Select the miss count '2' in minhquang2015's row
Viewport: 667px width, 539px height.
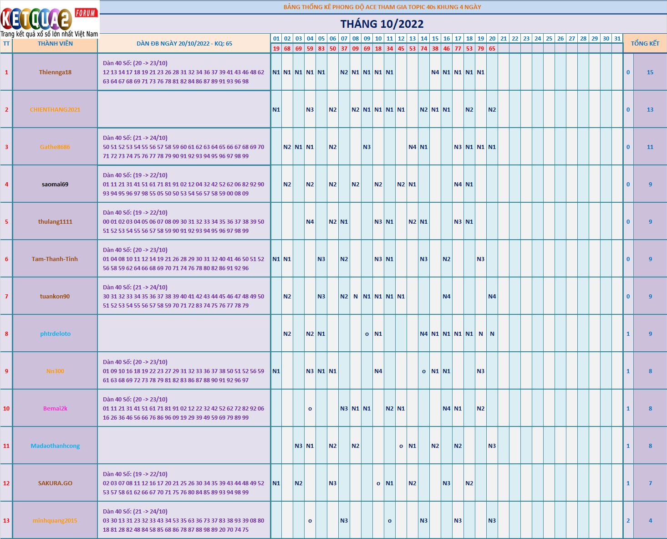(628, 520)
